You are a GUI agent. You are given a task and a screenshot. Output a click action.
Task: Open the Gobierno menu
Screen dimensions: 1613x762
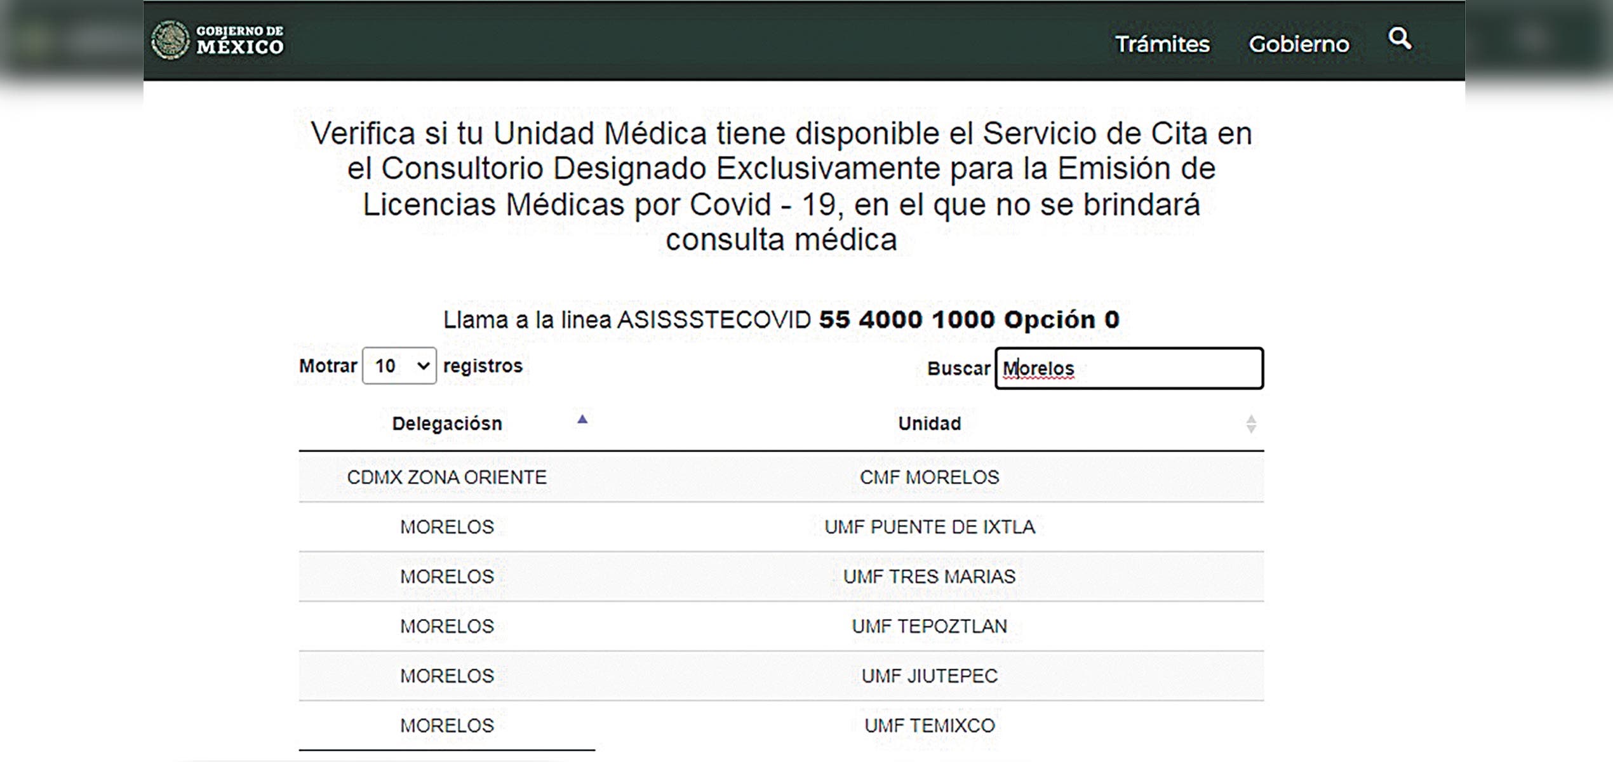1299,44
